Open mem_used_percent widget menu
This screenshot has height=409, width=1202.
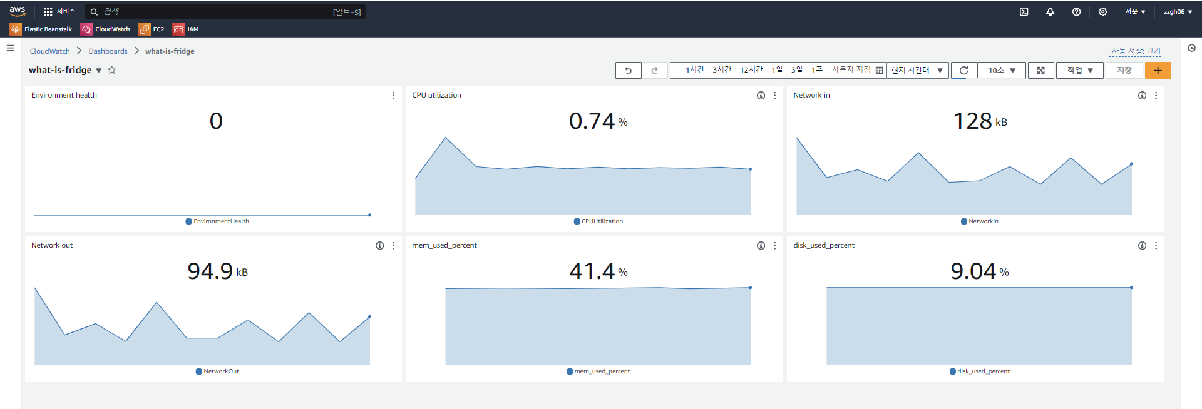(x=774, y=246)
